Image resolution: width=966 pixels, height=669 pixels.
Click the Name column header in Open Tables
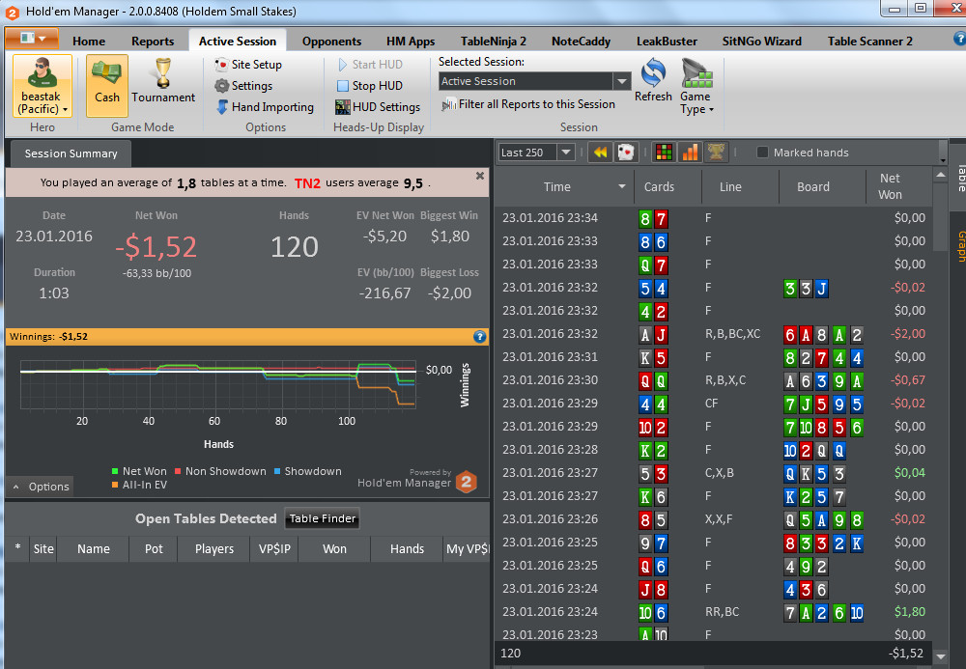[x=94, y=549]
